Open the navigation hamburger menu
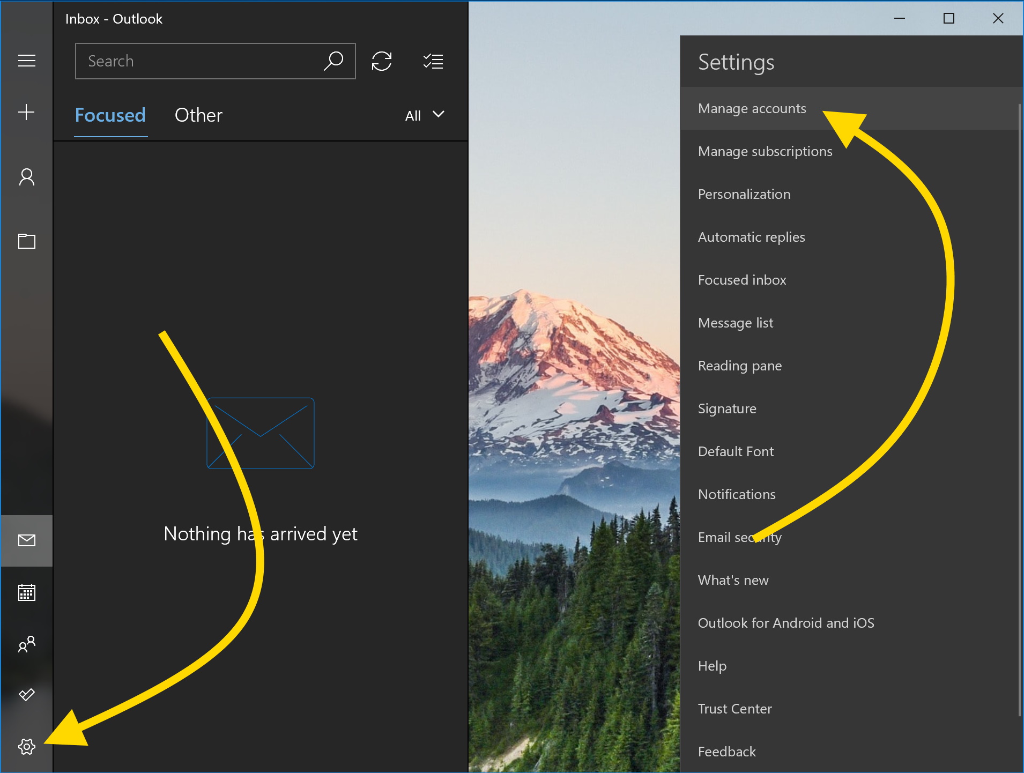 26,61
